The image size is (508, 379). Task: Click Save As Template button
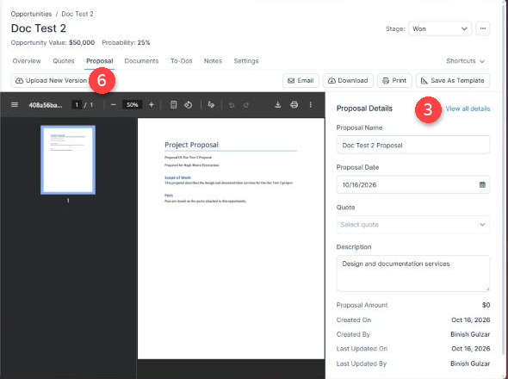coord(453,80)
